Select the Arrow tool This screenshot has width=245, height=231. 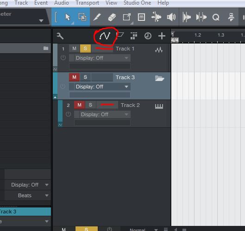click(x=68, y=17)
